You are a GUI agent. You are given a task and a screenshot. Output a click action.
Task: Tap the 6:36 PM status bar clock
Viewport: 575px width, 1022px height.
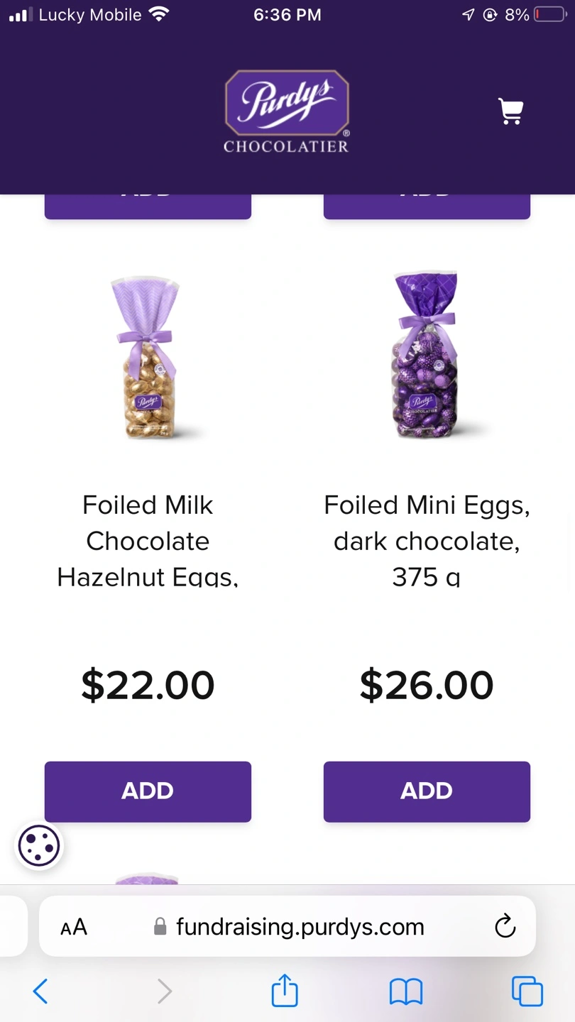[x=287, y=15]
